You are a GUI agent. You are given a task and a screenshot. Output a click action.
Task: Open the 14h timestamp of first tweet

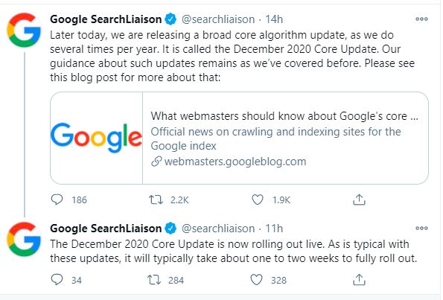click(274, 19)
